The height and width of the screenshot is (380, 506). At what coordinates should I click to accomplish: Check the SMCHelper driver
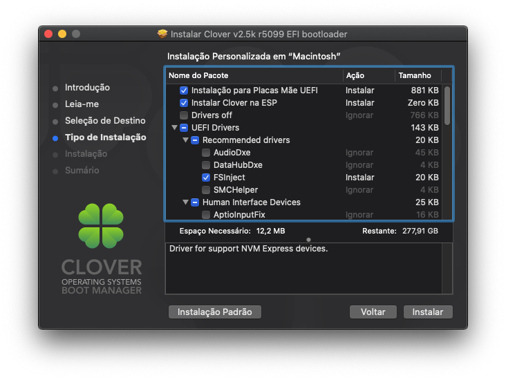pos(206,190)
